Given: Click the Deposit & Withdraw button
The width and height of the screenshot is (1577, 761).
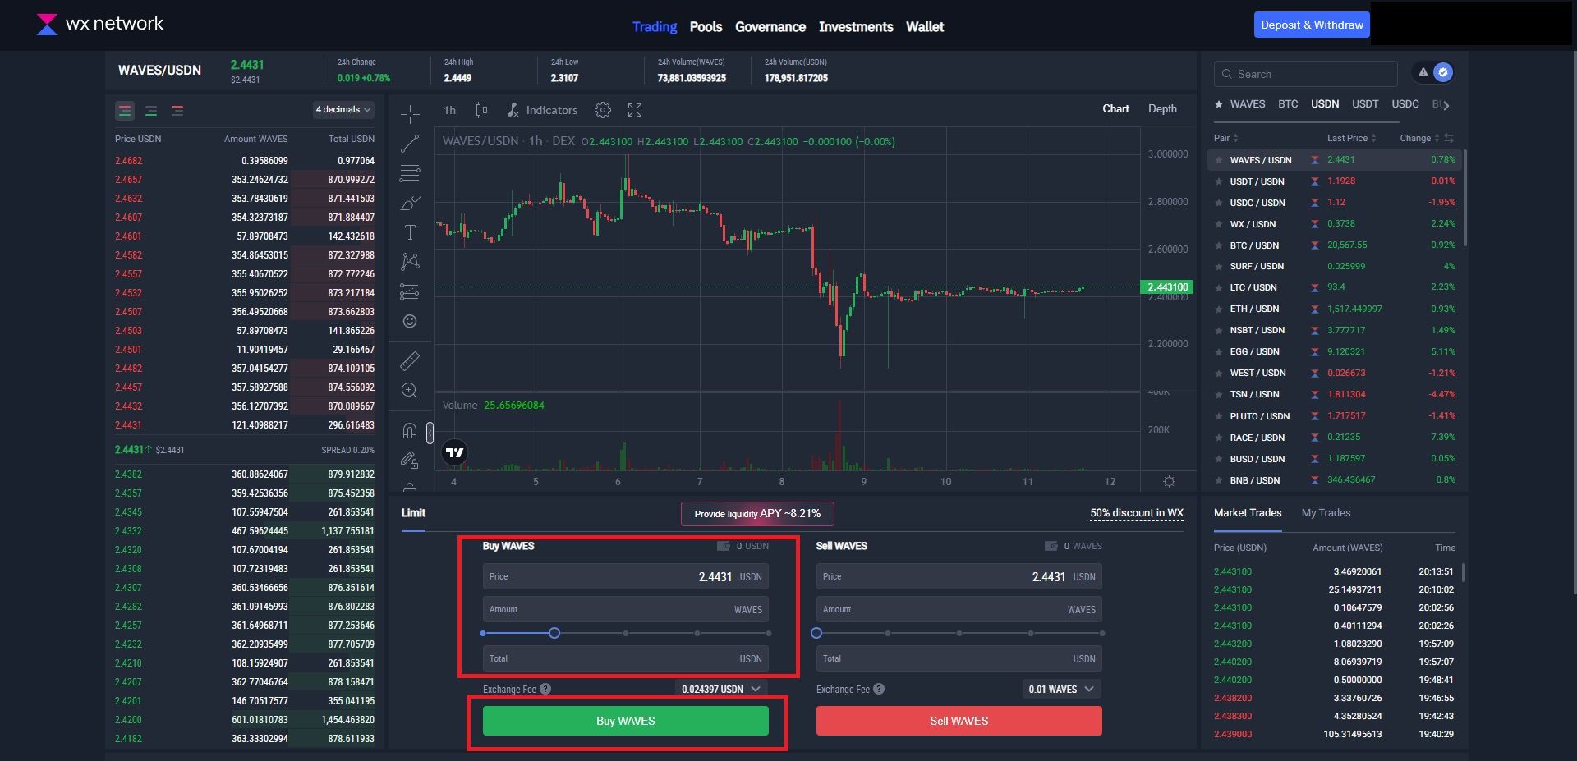Looking at the screenshot, I should coord(1312,25).
